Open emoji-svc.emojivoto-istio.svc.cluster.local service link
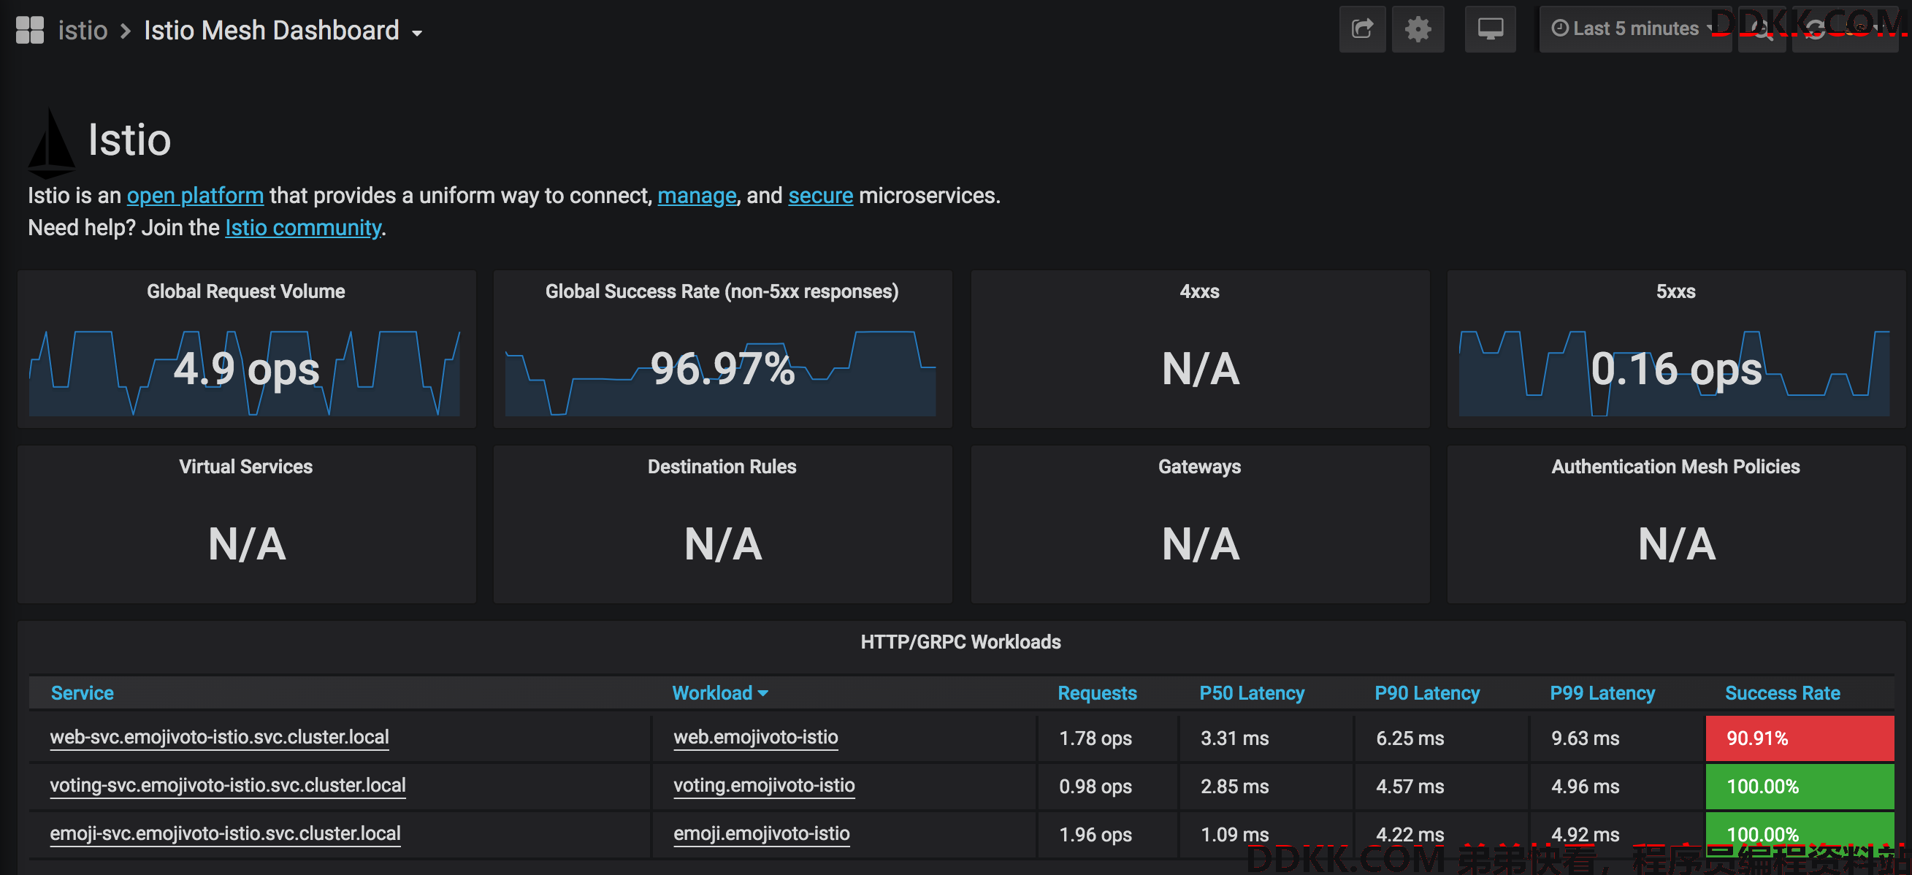This screenshot has width=1912, height=875. [225, 833]
